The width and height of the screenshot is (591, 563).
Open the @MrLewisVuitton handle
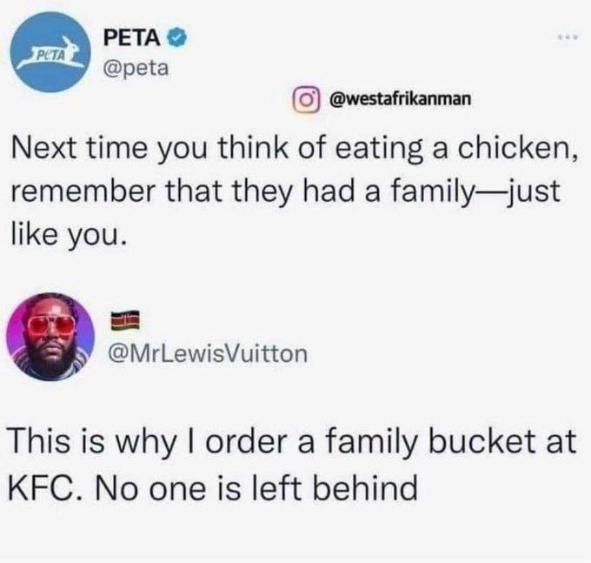tap(204, 353)
